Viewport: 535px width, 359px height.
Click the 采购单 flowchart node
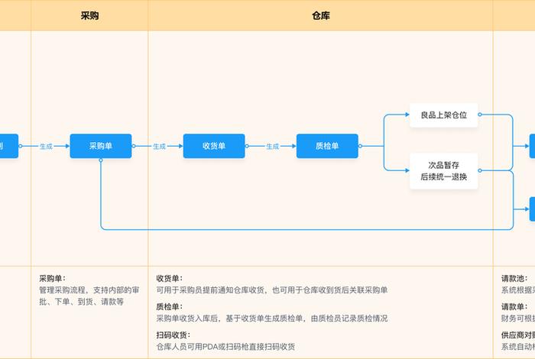100,146
